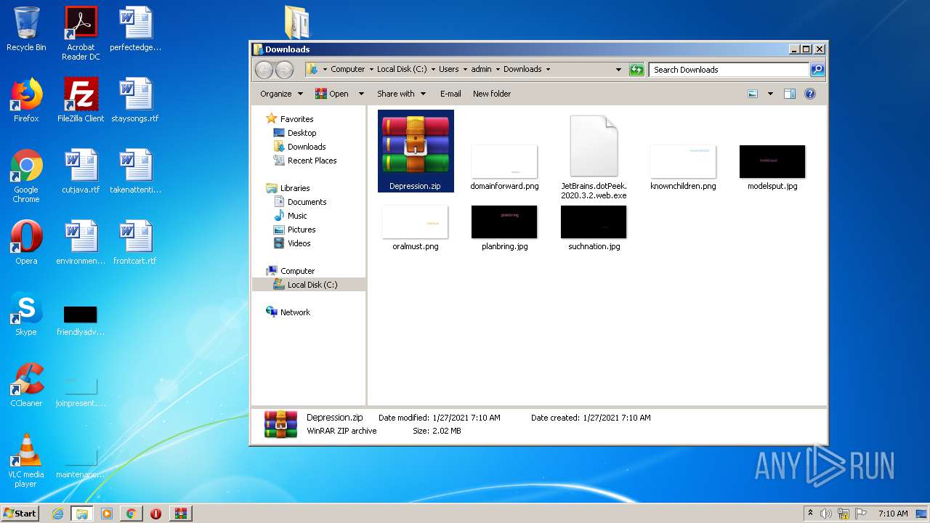The height and width of the screenshot is (523, 930).
Task: Change view using the views icon
Action: point(753,94)
